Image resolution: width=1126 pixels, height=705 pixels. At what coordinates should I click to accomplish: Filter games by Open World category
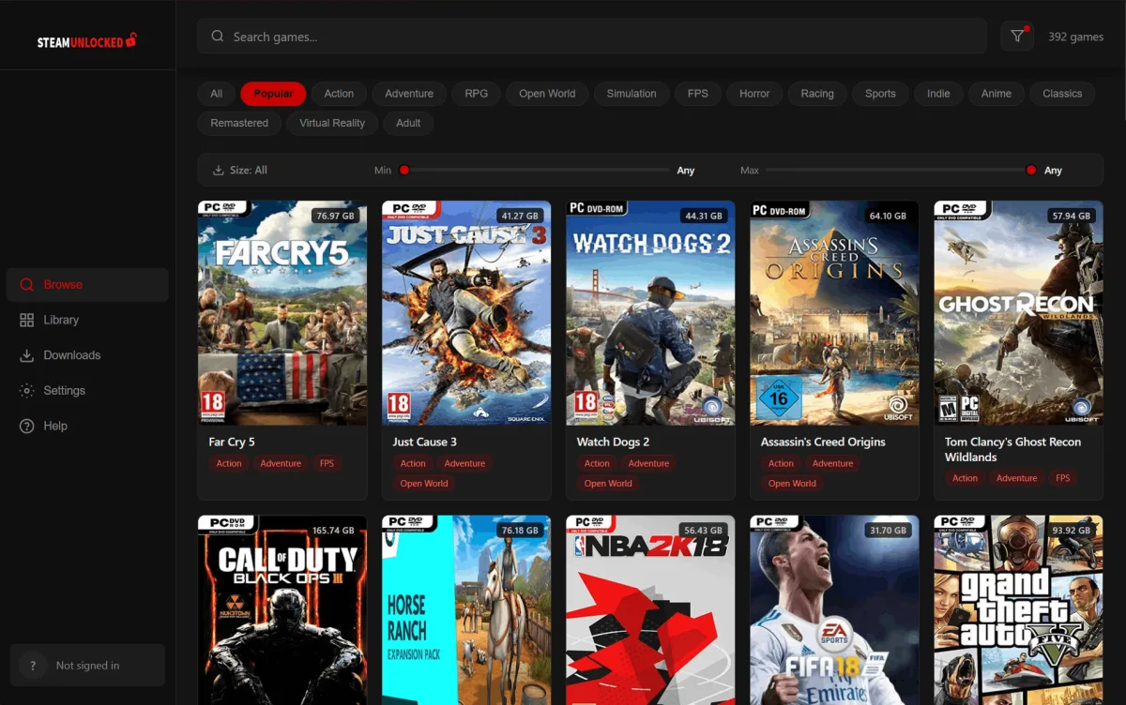click(x=547, y=94)
